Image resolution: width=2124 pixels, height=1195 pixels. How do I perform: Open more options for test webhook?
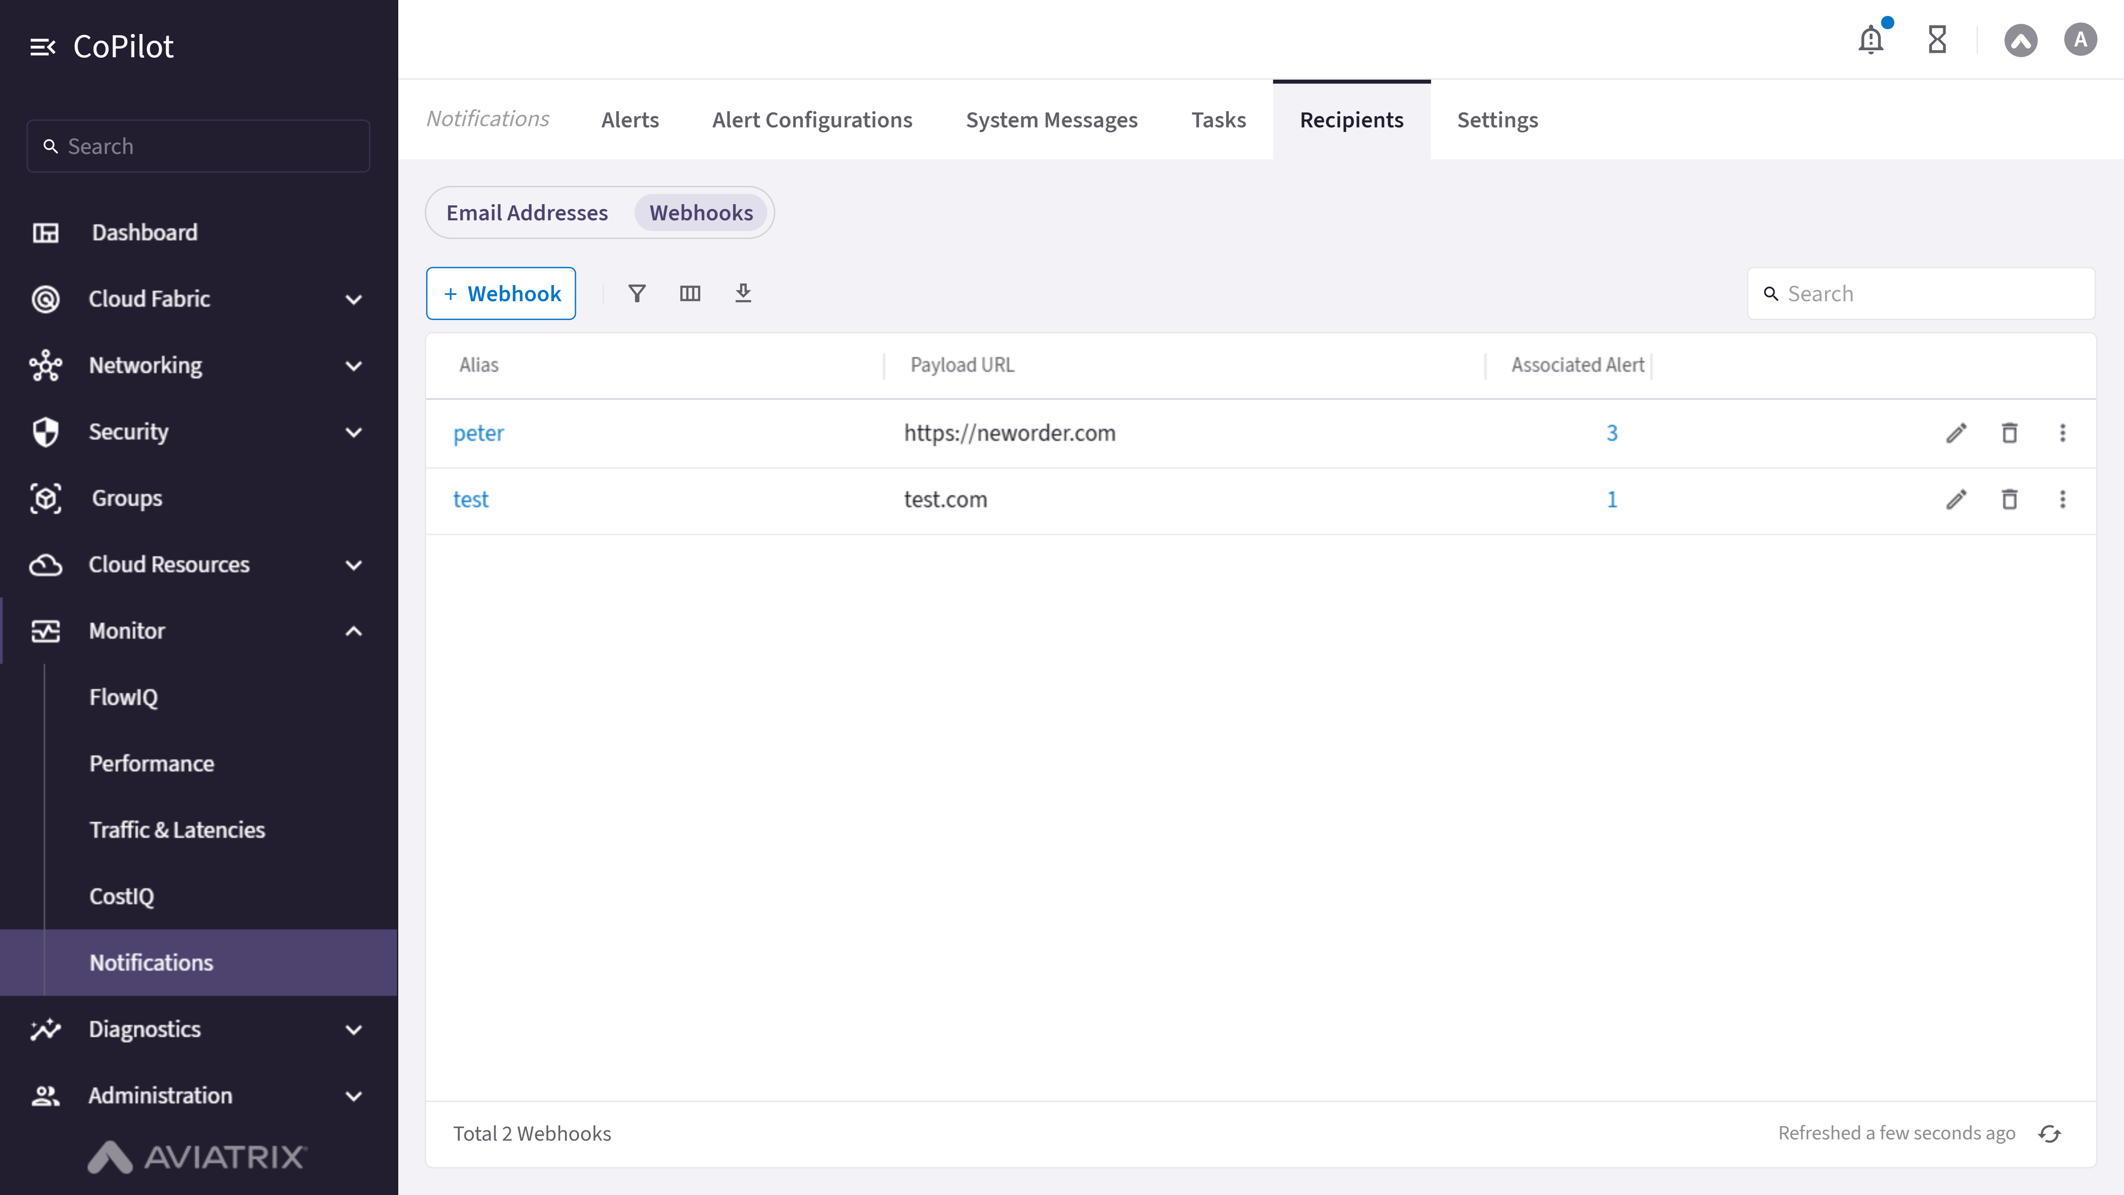pyautogui.click(x=2062, y=499)
